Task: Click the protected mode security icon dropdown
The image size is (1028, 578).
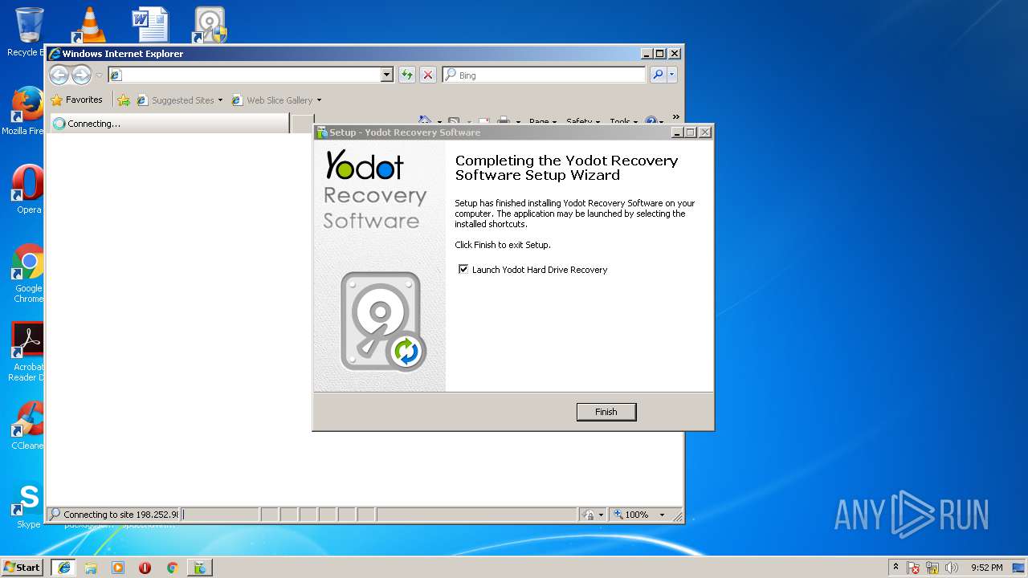Action: (x=591, y=515)
